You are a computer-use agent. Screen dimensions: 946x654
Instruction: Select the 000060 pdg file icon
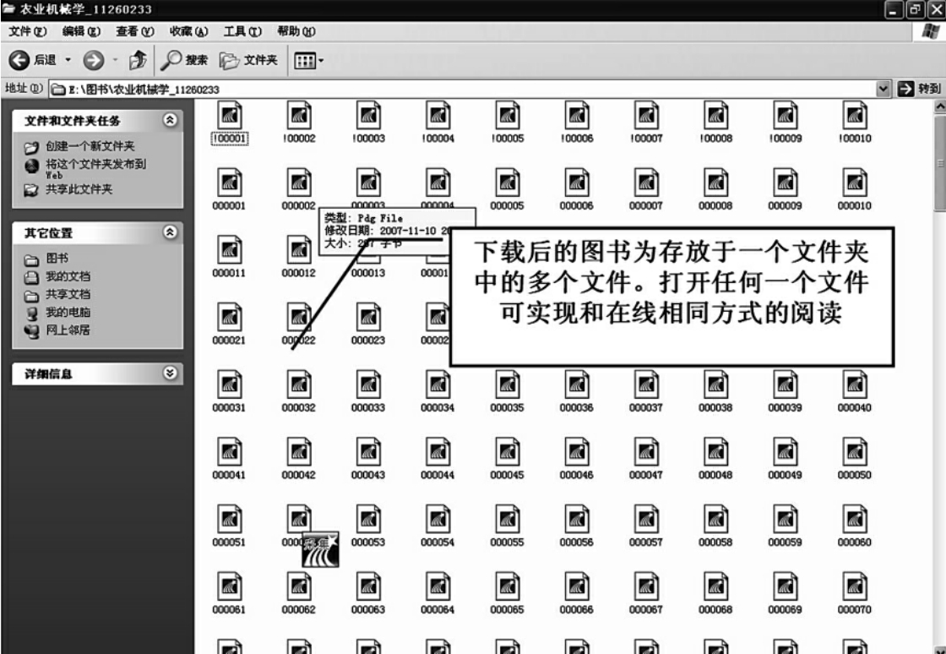pyautogui.click(x=855, y=520)
